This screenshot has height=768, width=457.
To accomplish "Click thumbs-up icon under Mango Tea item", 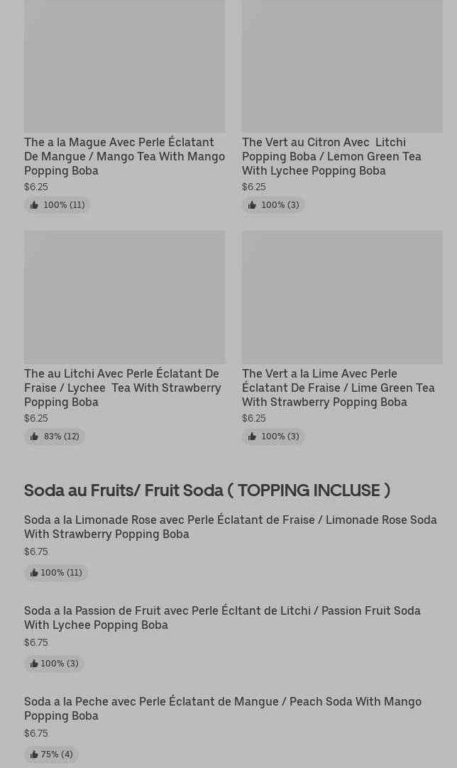I will [x=34, y=205].
